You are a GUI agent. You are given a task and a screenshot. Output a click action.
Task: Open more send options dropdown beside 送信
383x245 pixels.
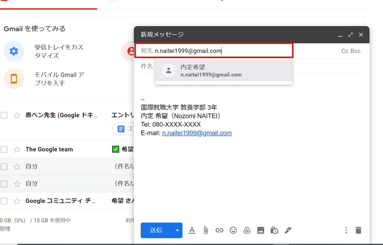(x=177, y=230)
